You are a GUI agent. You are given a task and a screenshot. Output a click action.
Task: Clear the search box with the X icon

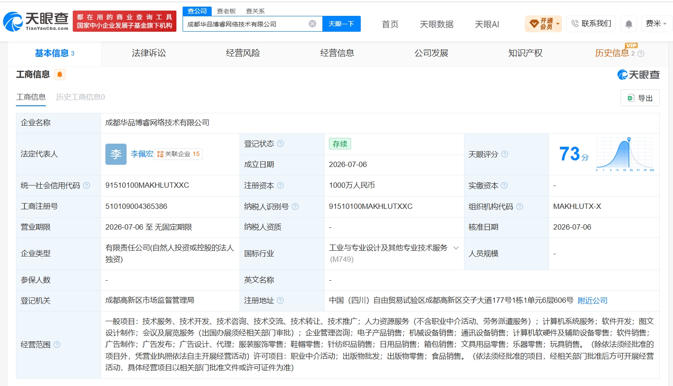click(x=312, y=24)
